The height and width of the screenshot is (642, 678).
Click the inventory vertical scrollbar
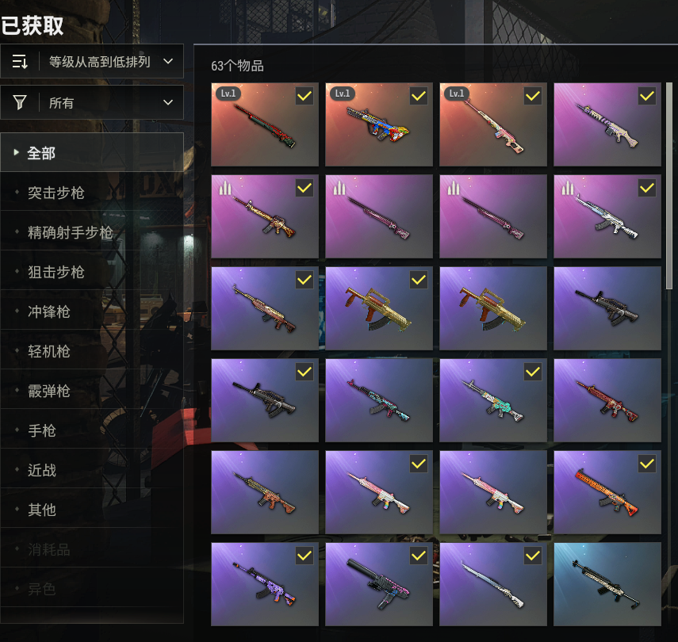click(x=669, y=186)
